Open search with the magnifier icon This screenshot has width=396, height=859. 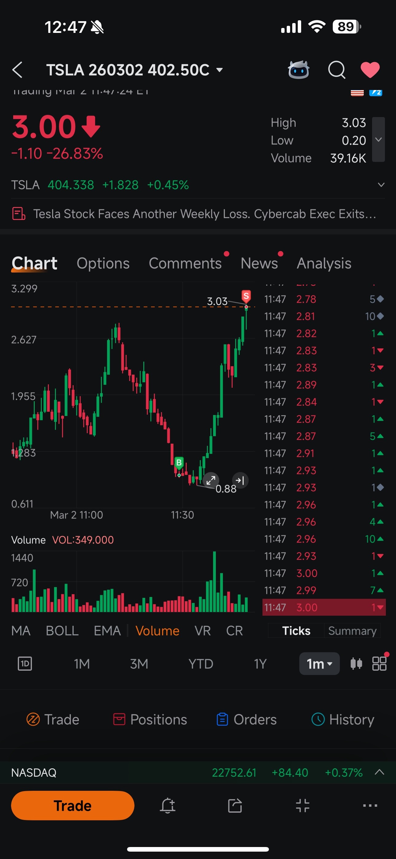point(337,70)
